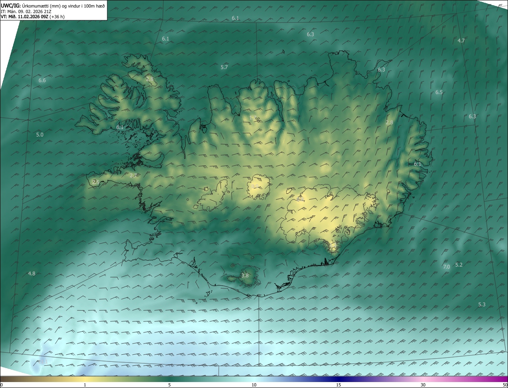
Task: Click the UWC/IG map title line
Action: click(x=53, y=6)
